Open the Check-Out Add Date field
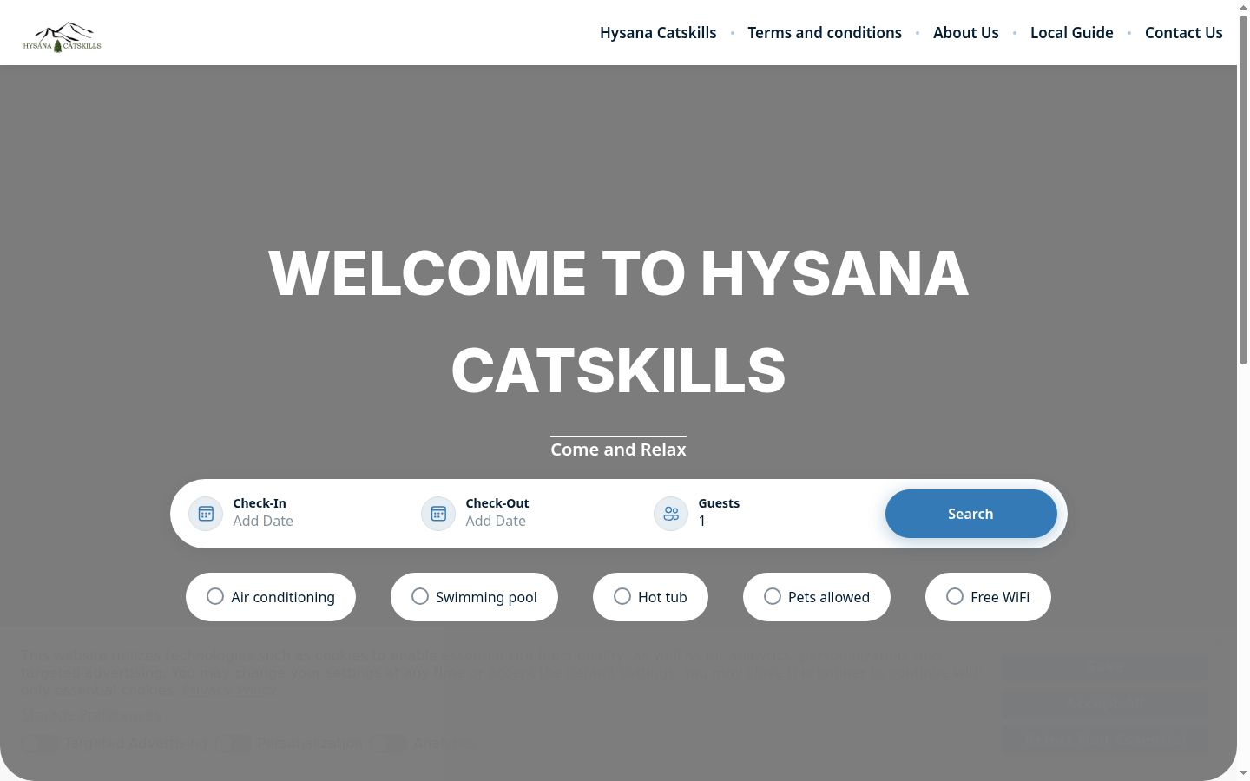The image size is (1250, 781). click(x=496, y=521)
